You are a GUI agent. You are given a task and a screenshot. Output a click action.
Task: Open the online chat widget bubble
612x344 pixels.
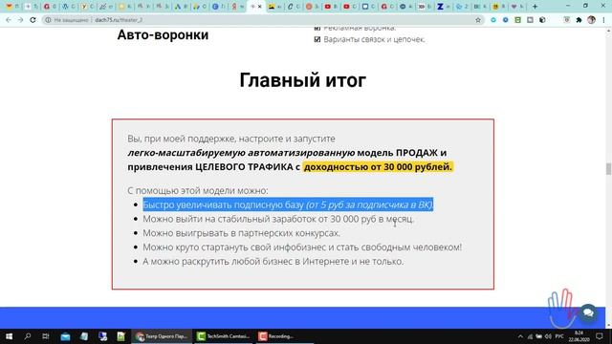[588, 312]
